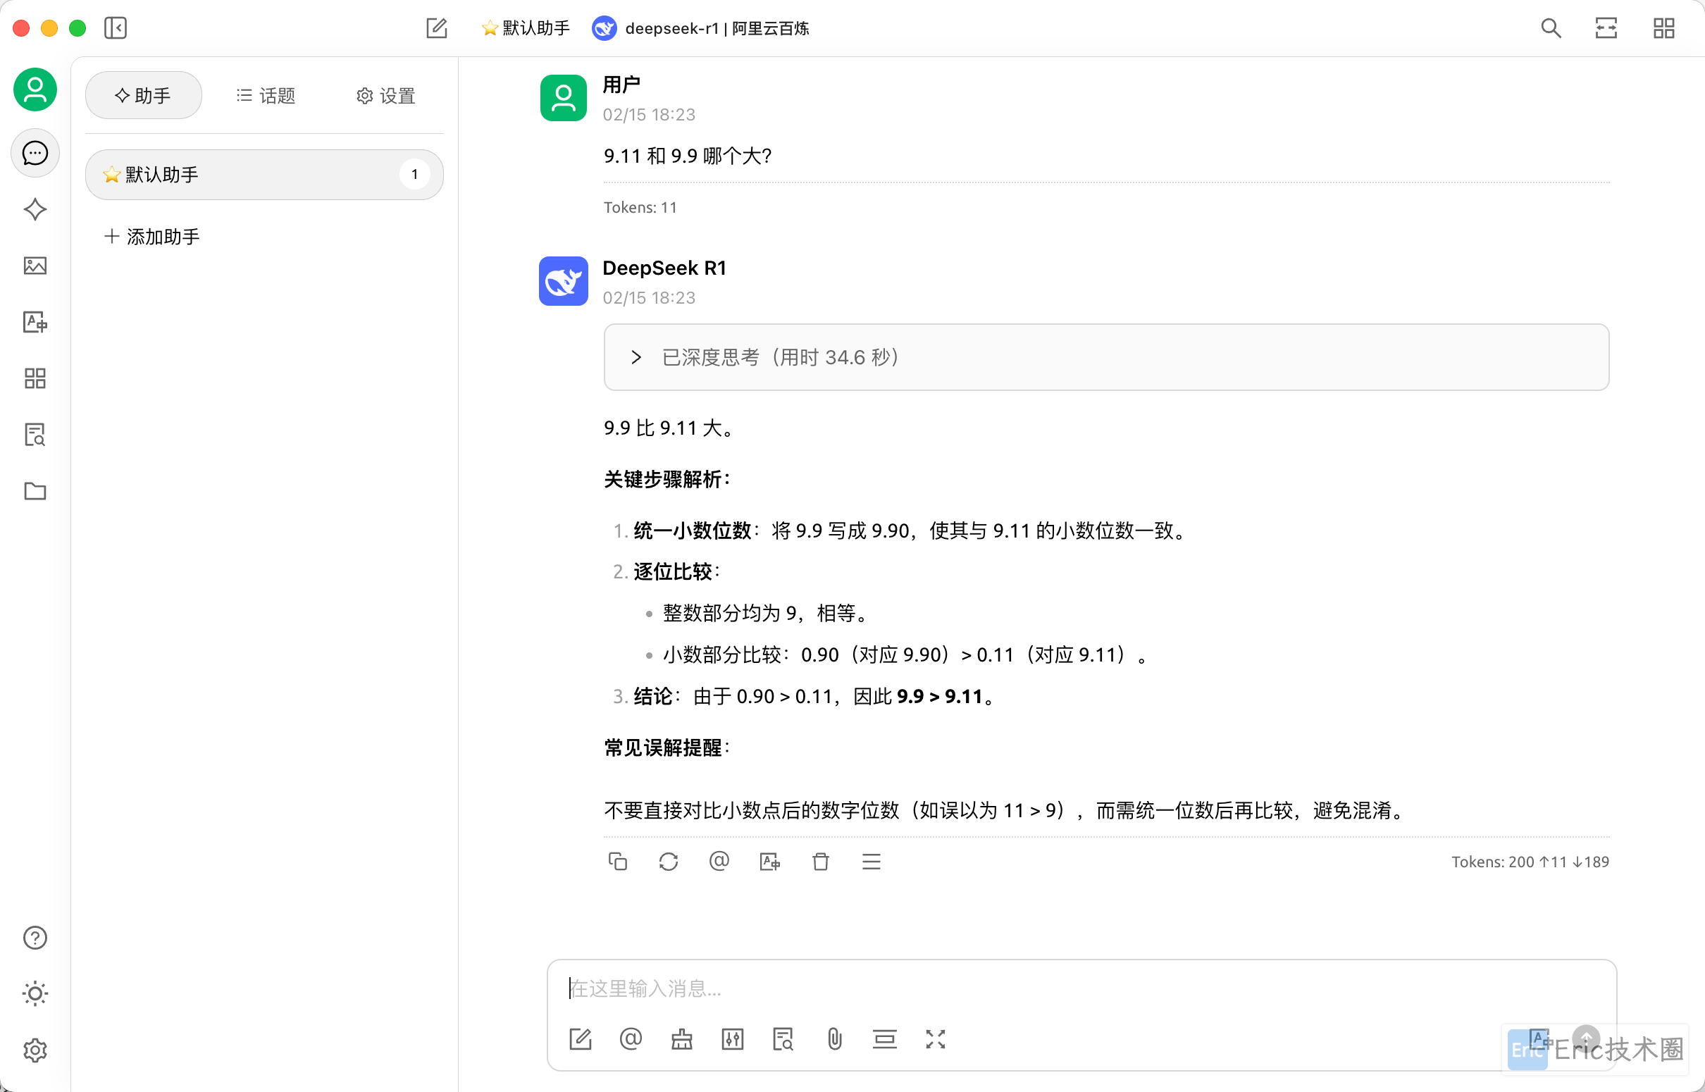Open the help question mark icon
The width and height of the screenshot is (1705, 1092).
(x=35, y=938)
